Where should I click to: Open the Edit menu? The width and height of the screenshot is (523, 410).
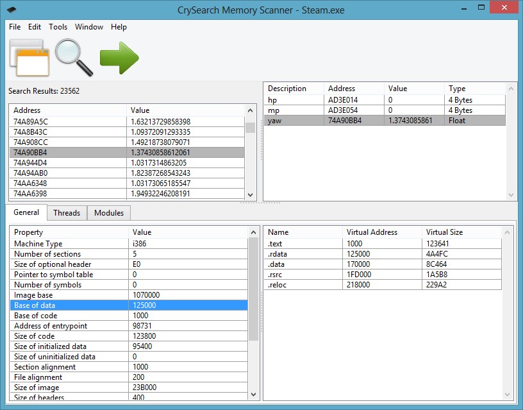pos(35,27)
